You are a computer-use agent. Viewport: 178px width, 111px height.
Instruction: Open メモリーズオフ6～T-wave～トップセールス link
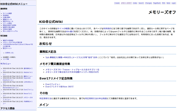[x=72, y=70]
